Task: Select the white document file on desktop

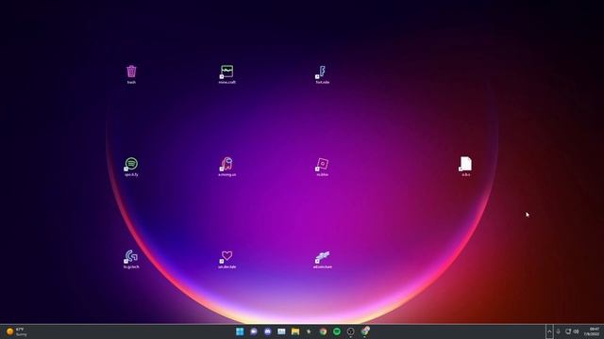Action: coord(465,167)
